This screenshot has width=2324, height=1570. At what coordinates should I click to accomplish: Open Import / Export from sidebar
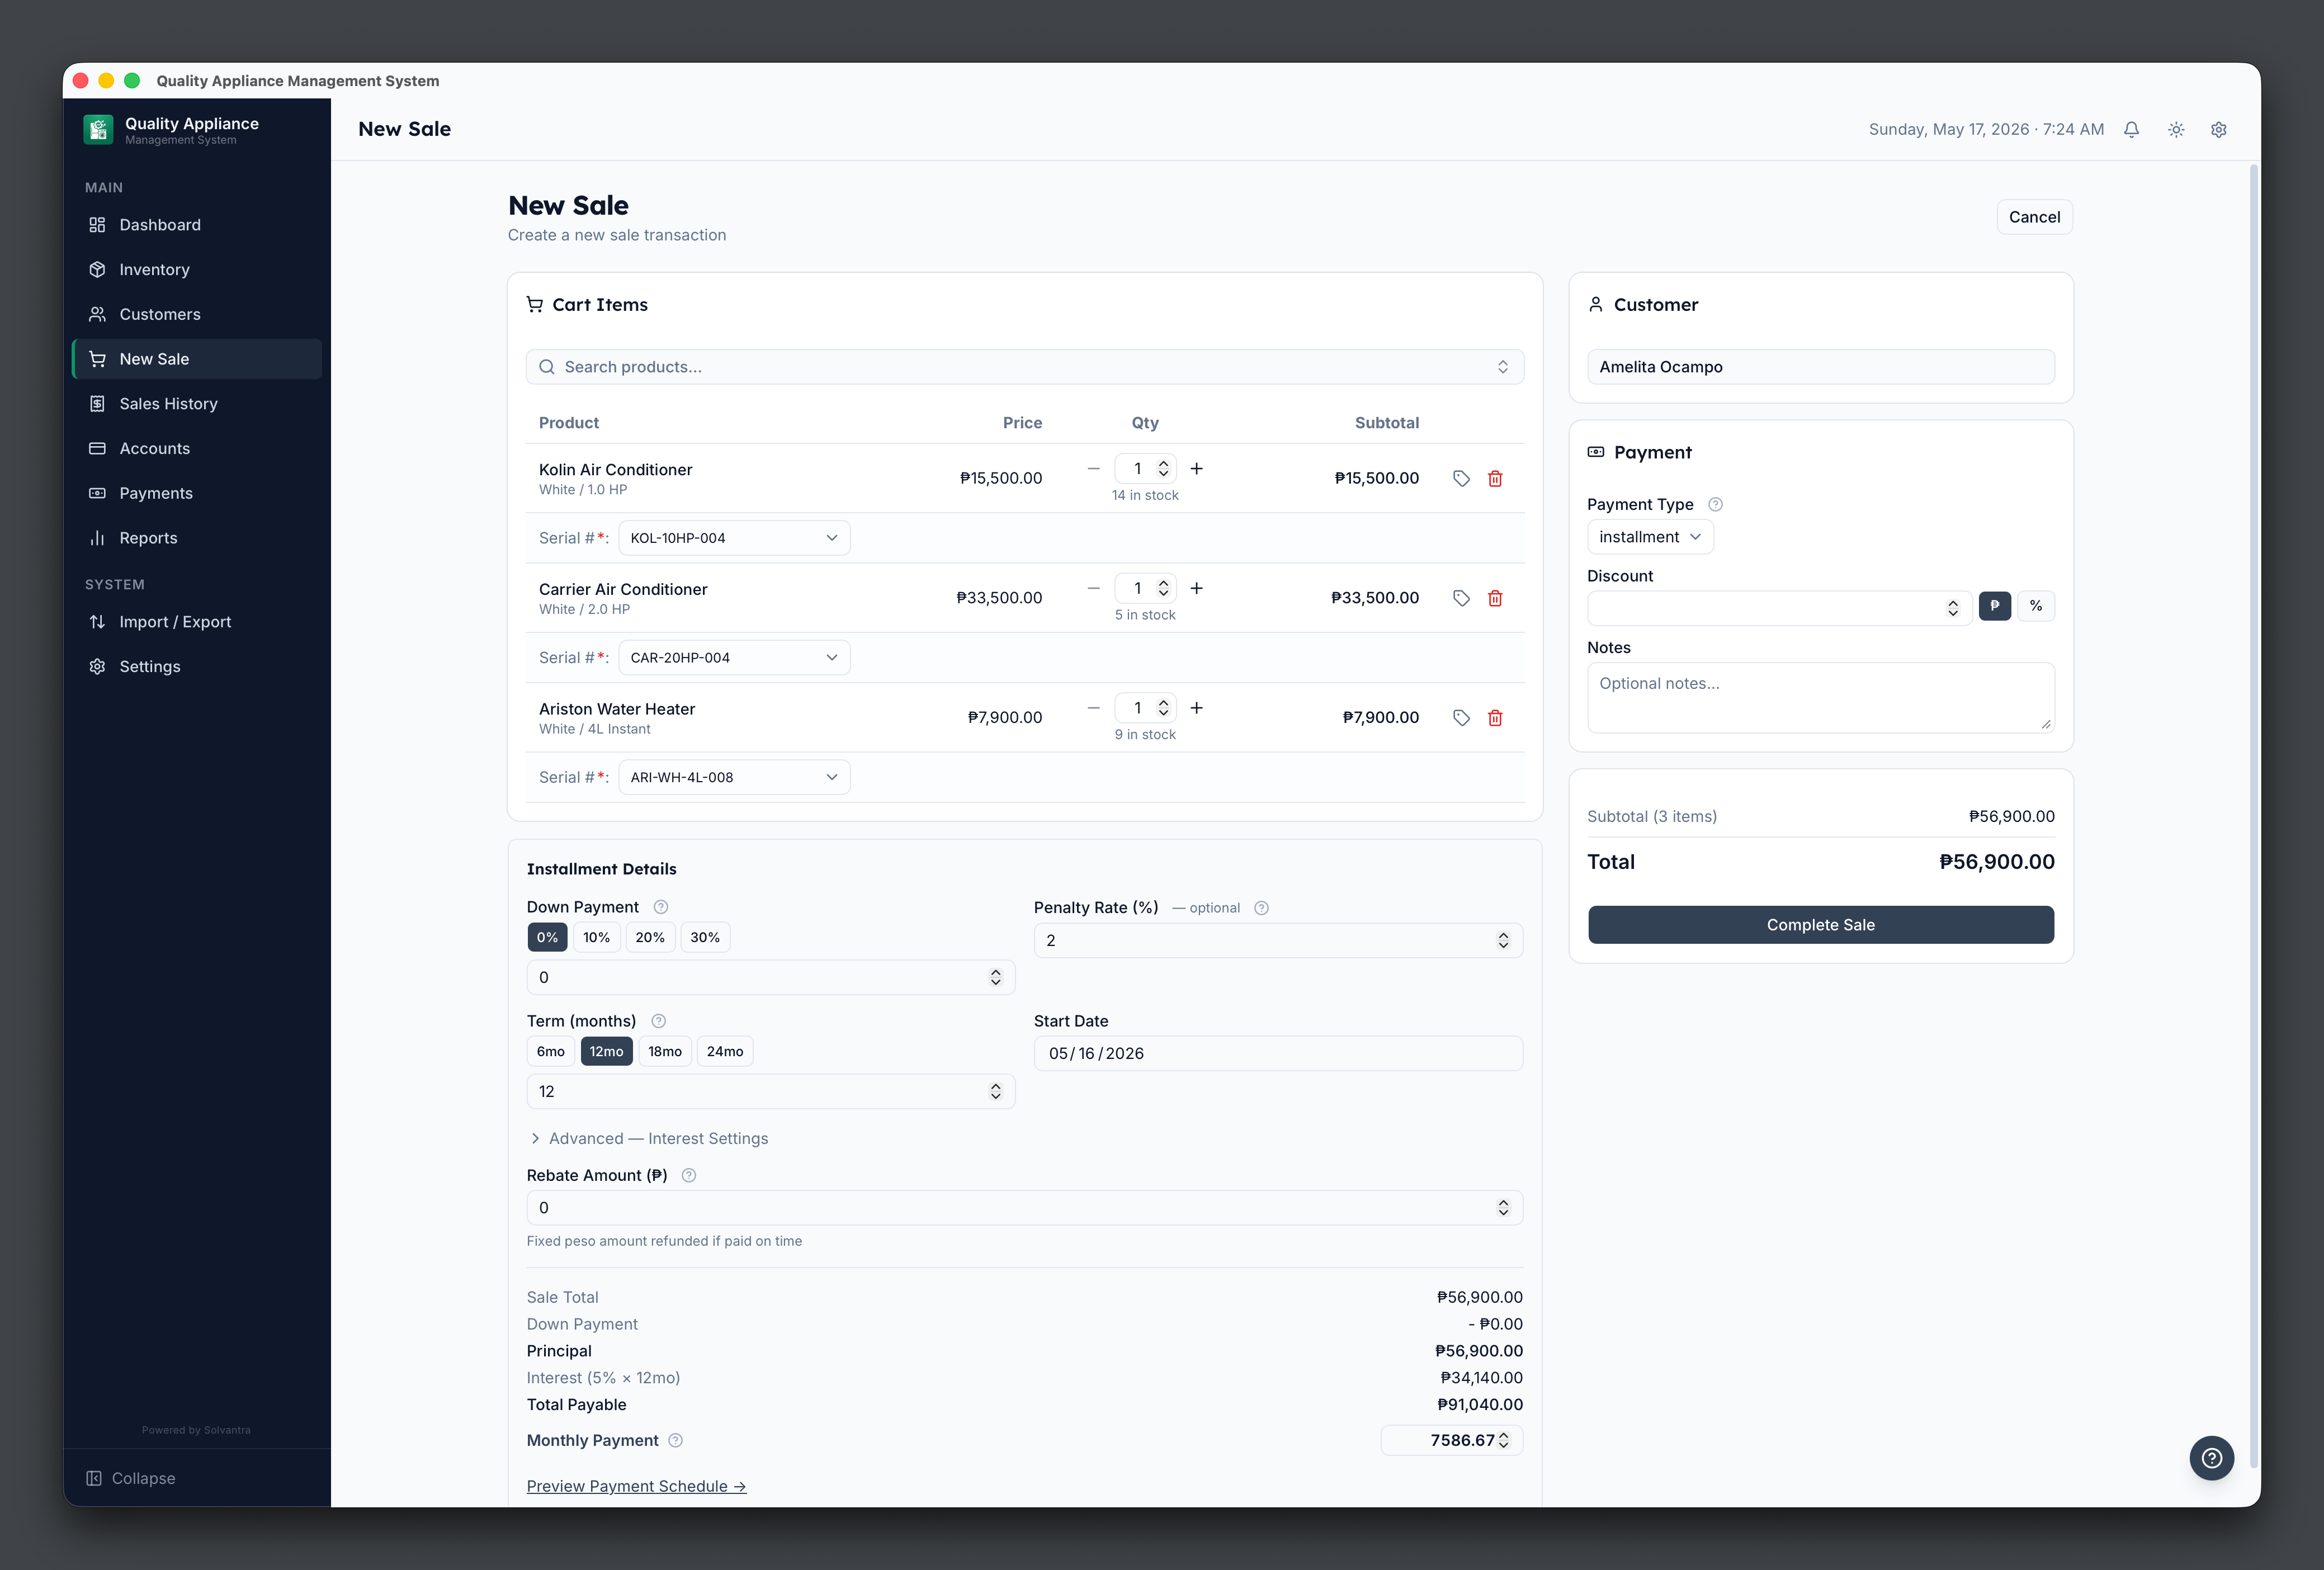197,622
